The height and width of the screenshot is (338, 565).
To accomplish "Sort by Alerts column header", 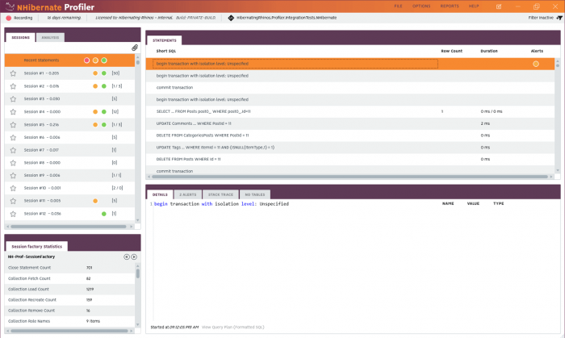I will [x=537, y=51].
